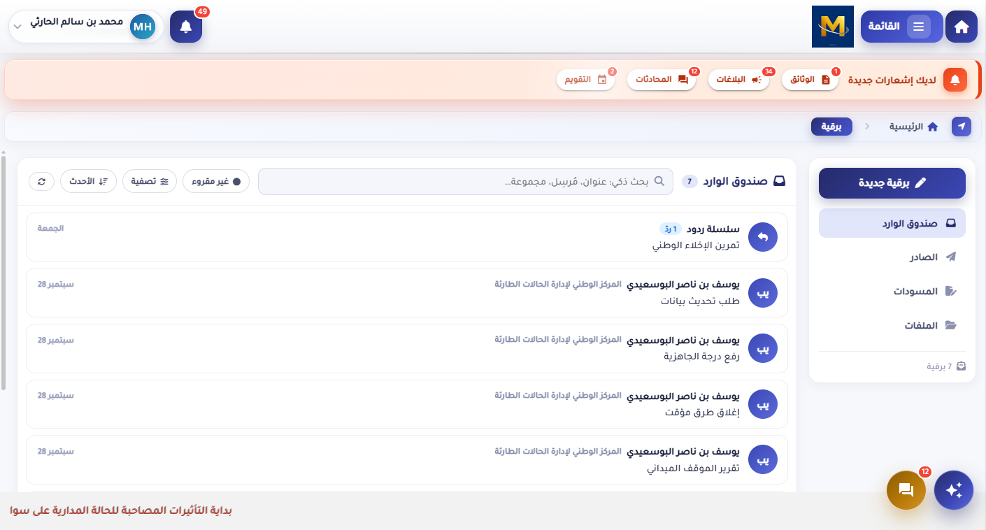Click sender avatar beside طلب تحديث بيانات
Image resolution: width=986 pixels, height=530 pixels.
coord(763,292)
